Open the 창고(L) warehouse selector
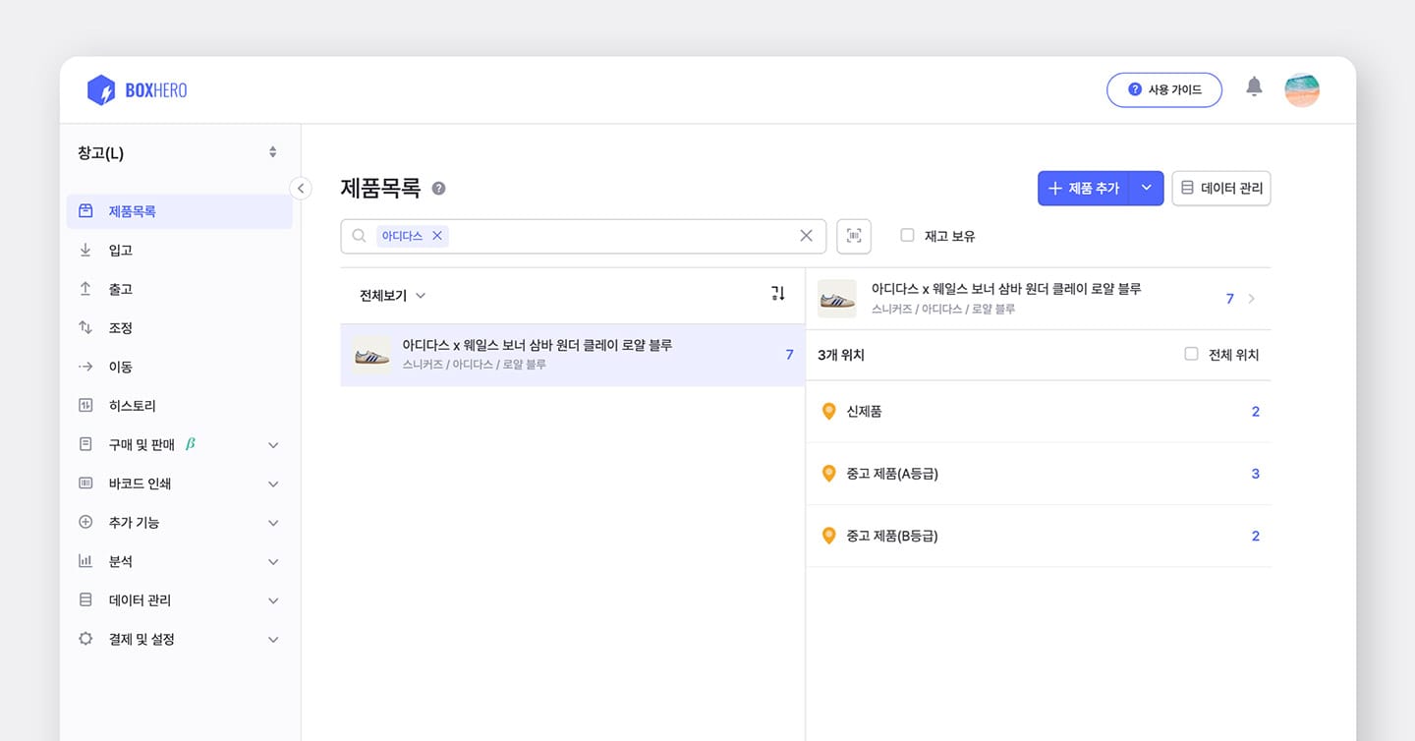The image size is (1415, 741). coord(178,152)
